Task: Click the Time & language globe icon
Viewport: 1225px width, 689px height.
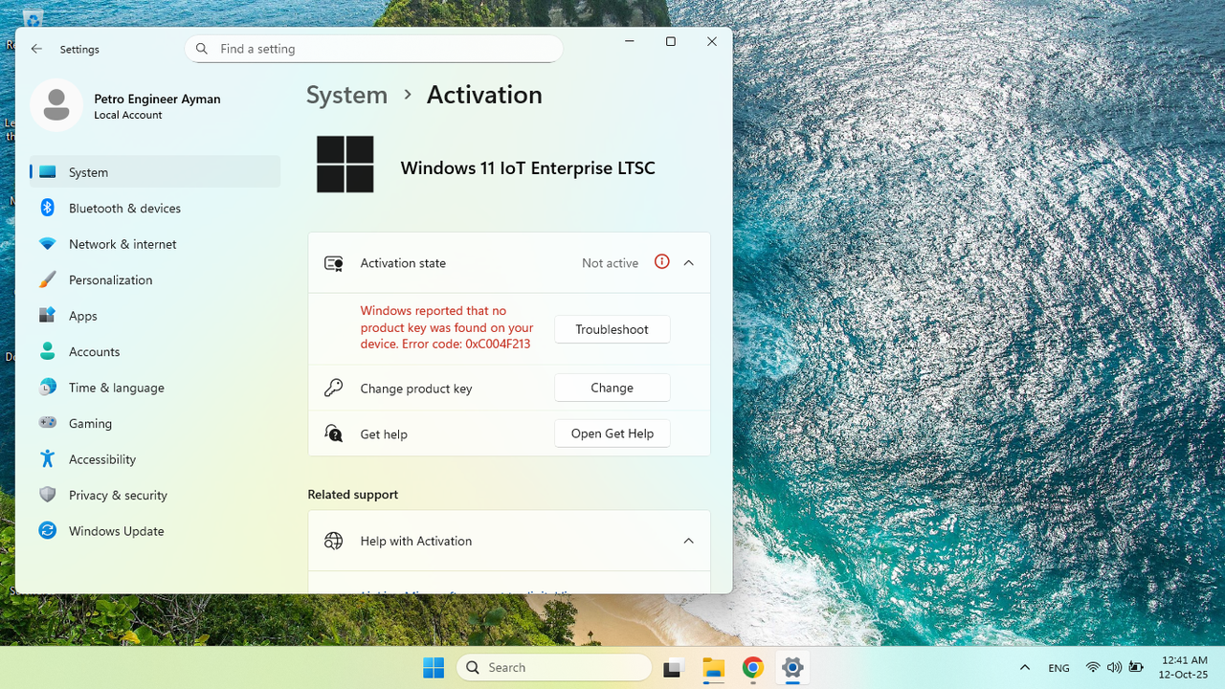Action: coord(47,388)
